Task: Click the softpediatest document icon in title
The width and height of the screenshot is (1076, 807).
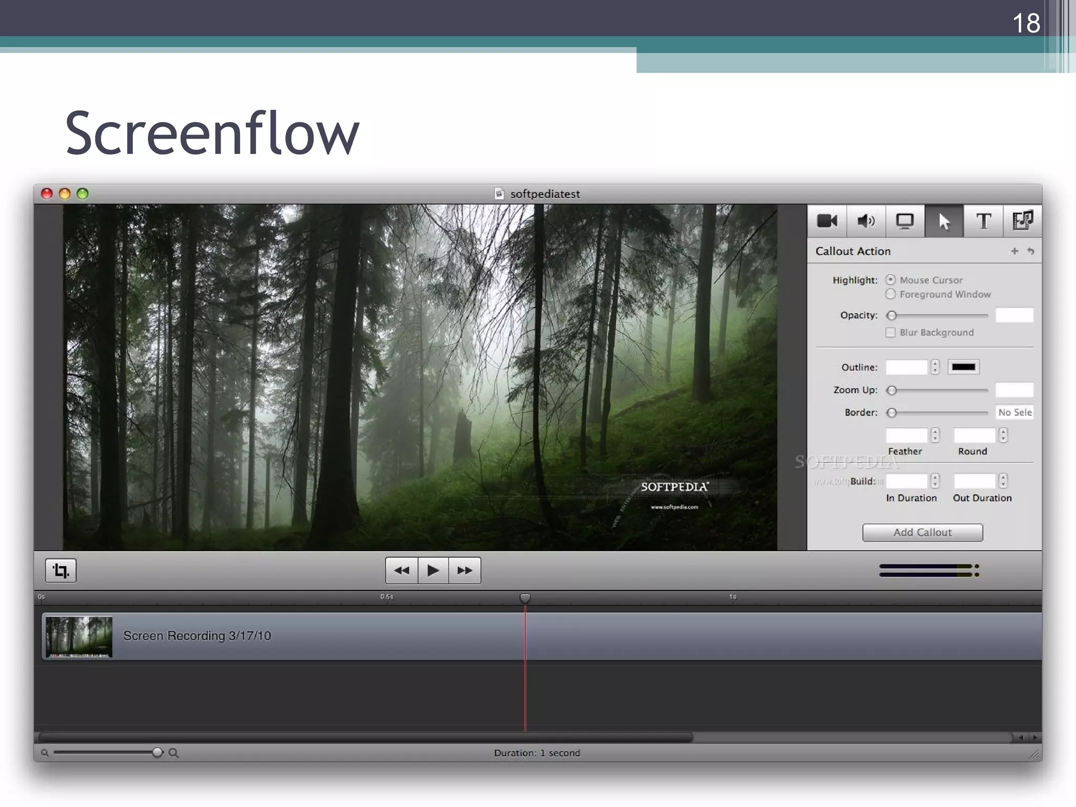Action: pos(499,194)
